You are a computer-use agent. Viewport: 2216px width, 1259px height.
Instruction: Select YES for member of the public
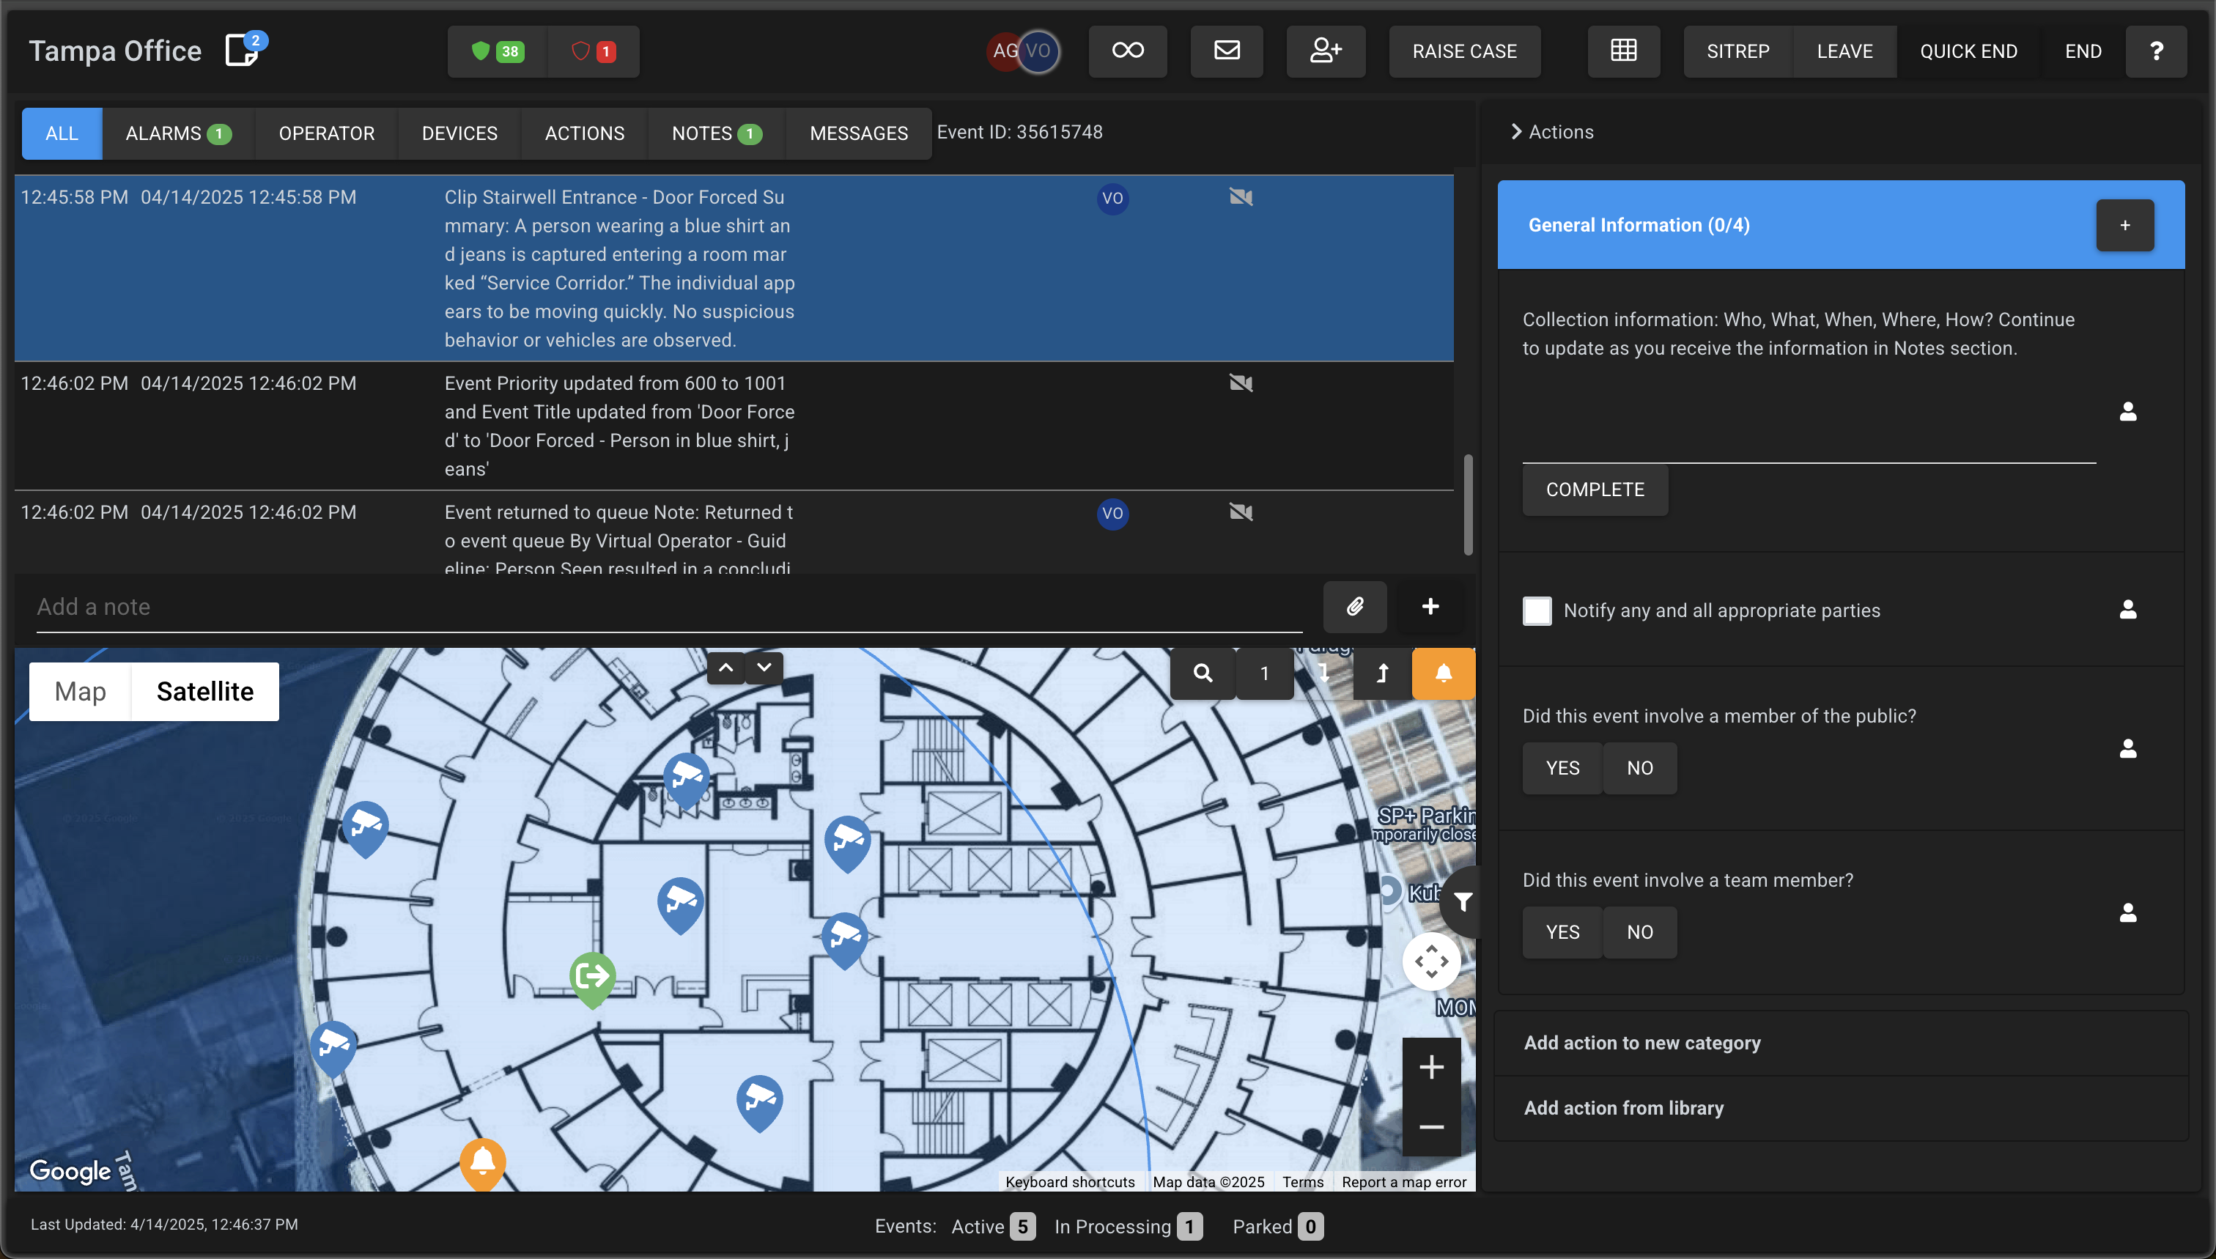pyautogui.click(x=1562, y=768)
